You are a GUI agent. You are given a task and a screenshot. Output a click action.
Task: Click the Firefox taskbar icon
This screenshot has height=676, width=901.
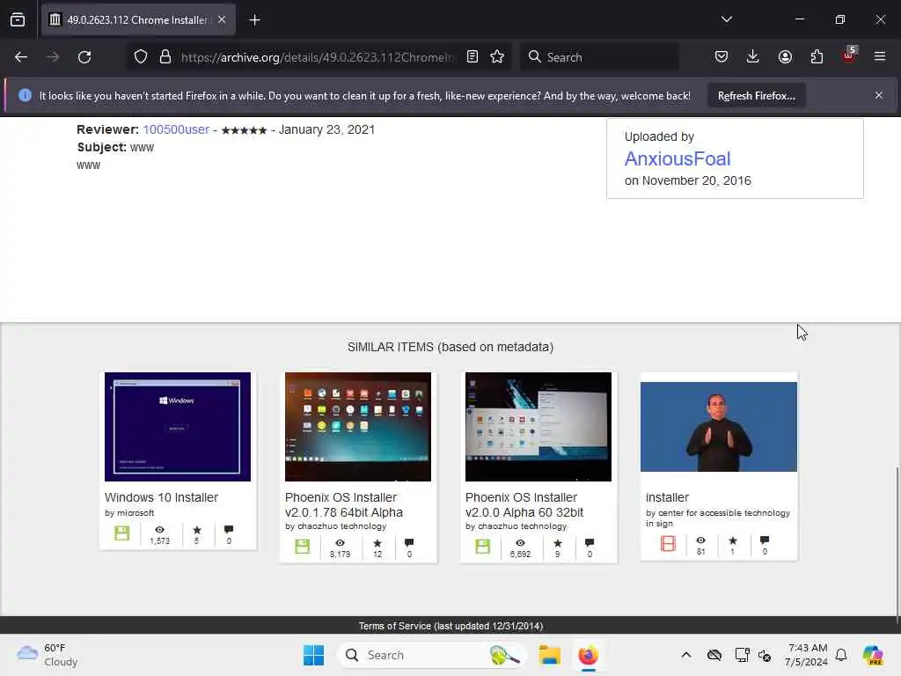[588, 655]
